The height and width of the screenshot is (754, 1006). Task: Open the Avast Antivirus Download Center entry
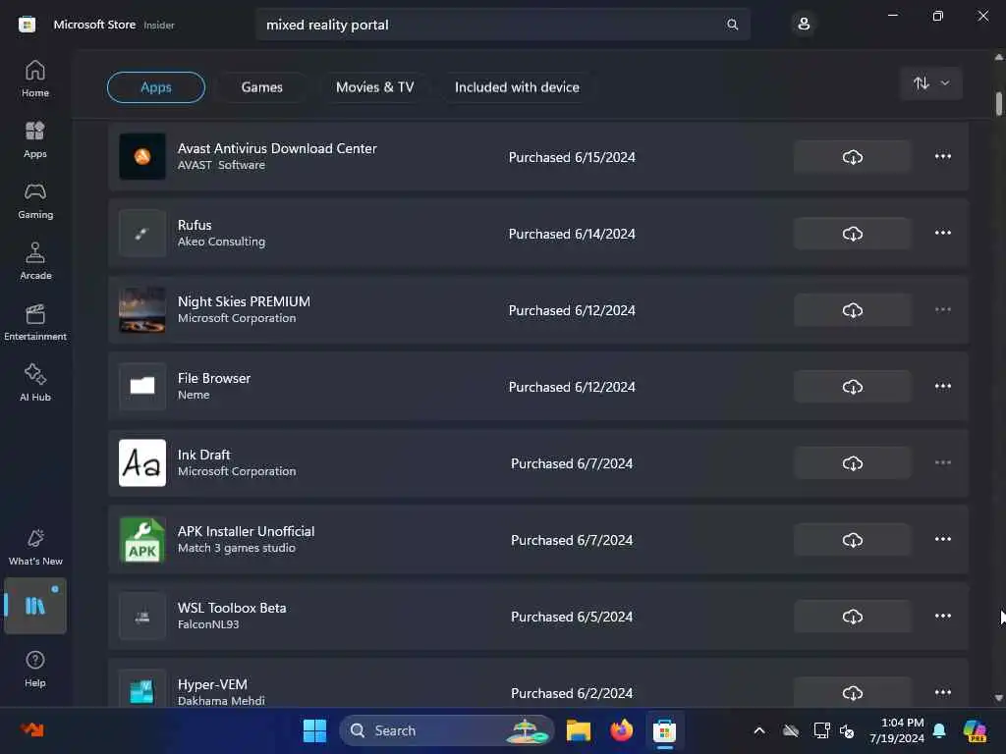537,157
